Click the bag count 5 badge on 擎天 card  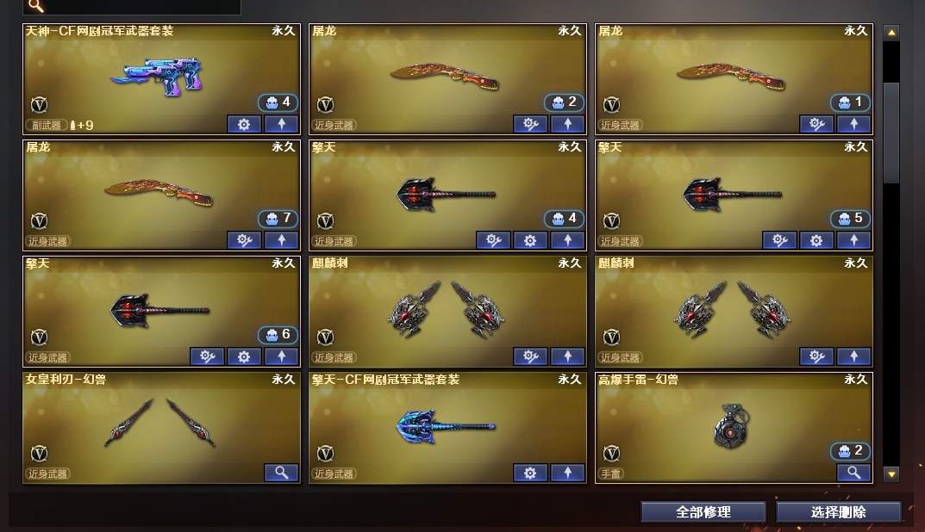pos(850,219)
